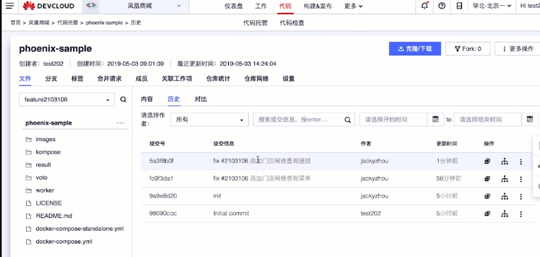Copy commit icon for 9a9e8d20 row

(x=487, y=196)
